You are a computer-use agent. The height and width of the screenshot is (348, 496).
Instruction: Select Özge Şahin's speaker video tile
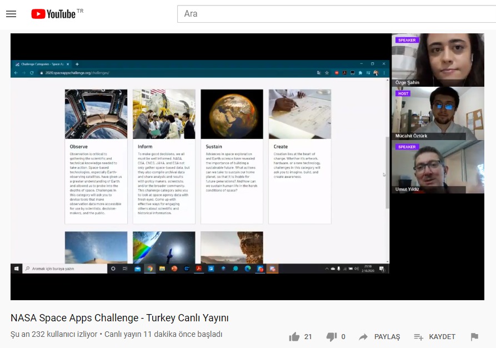[x=438, y=60]
